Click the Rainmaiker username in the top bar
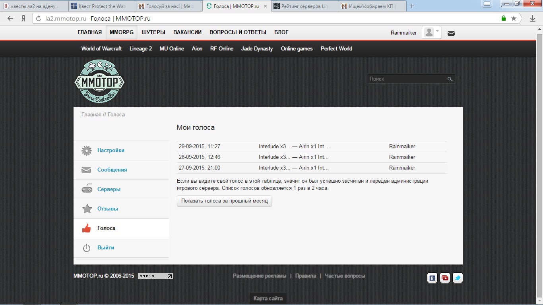This screenshot has height=305, width=543. click(x=404, y=33)
